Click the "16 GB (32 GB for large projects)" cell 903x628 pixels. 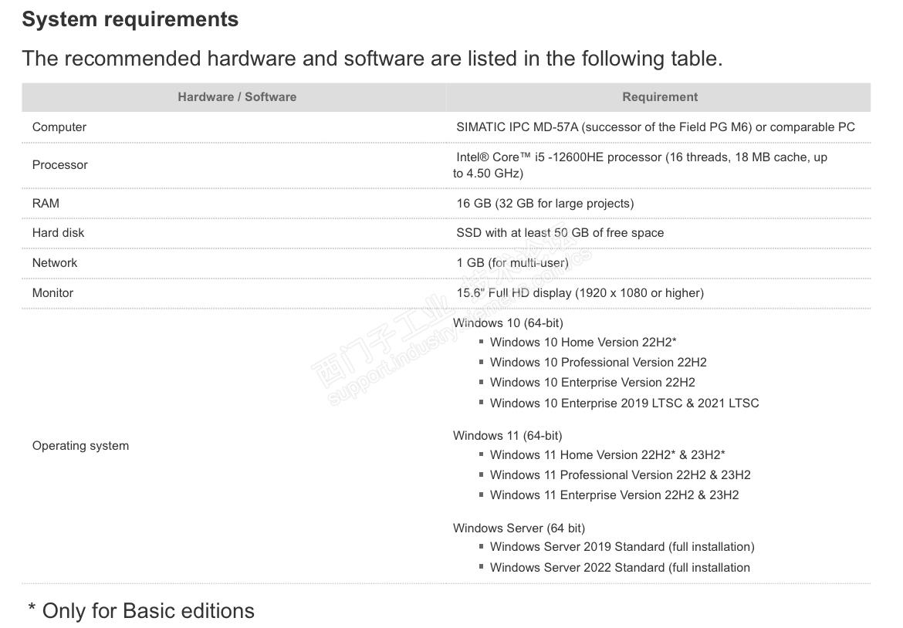[545, 204]
